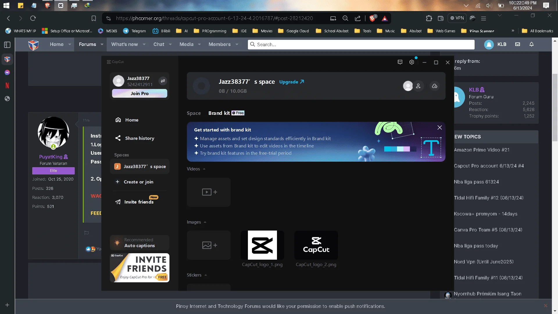Click the forum Home nav item
This screenshot has height=314, width=558.
(57, 44)
